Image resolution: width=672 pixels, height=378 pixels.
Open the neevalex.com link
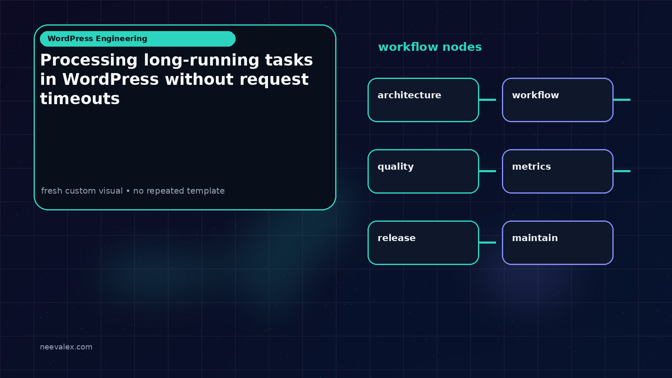tap(66, 347)
